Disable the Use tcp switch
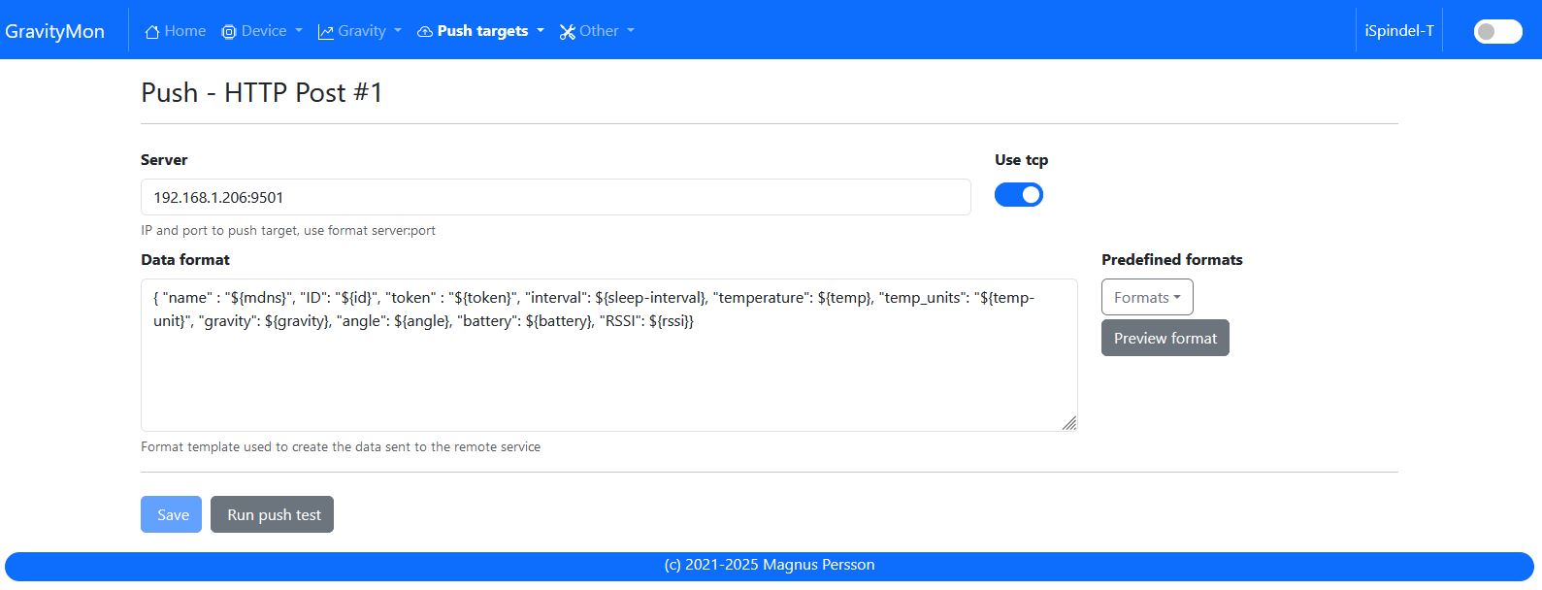 (x=1019, y=195)
